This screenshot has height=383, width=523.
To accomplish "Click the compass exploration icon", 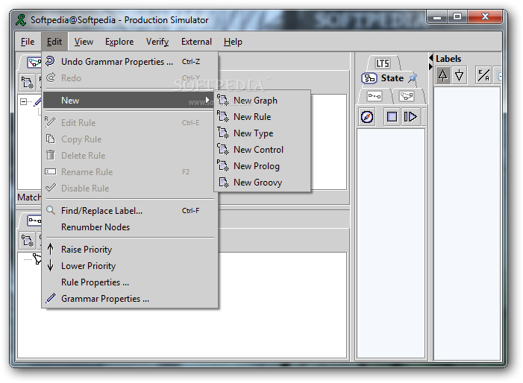I will pyautogui.click(x=367, y=117).
